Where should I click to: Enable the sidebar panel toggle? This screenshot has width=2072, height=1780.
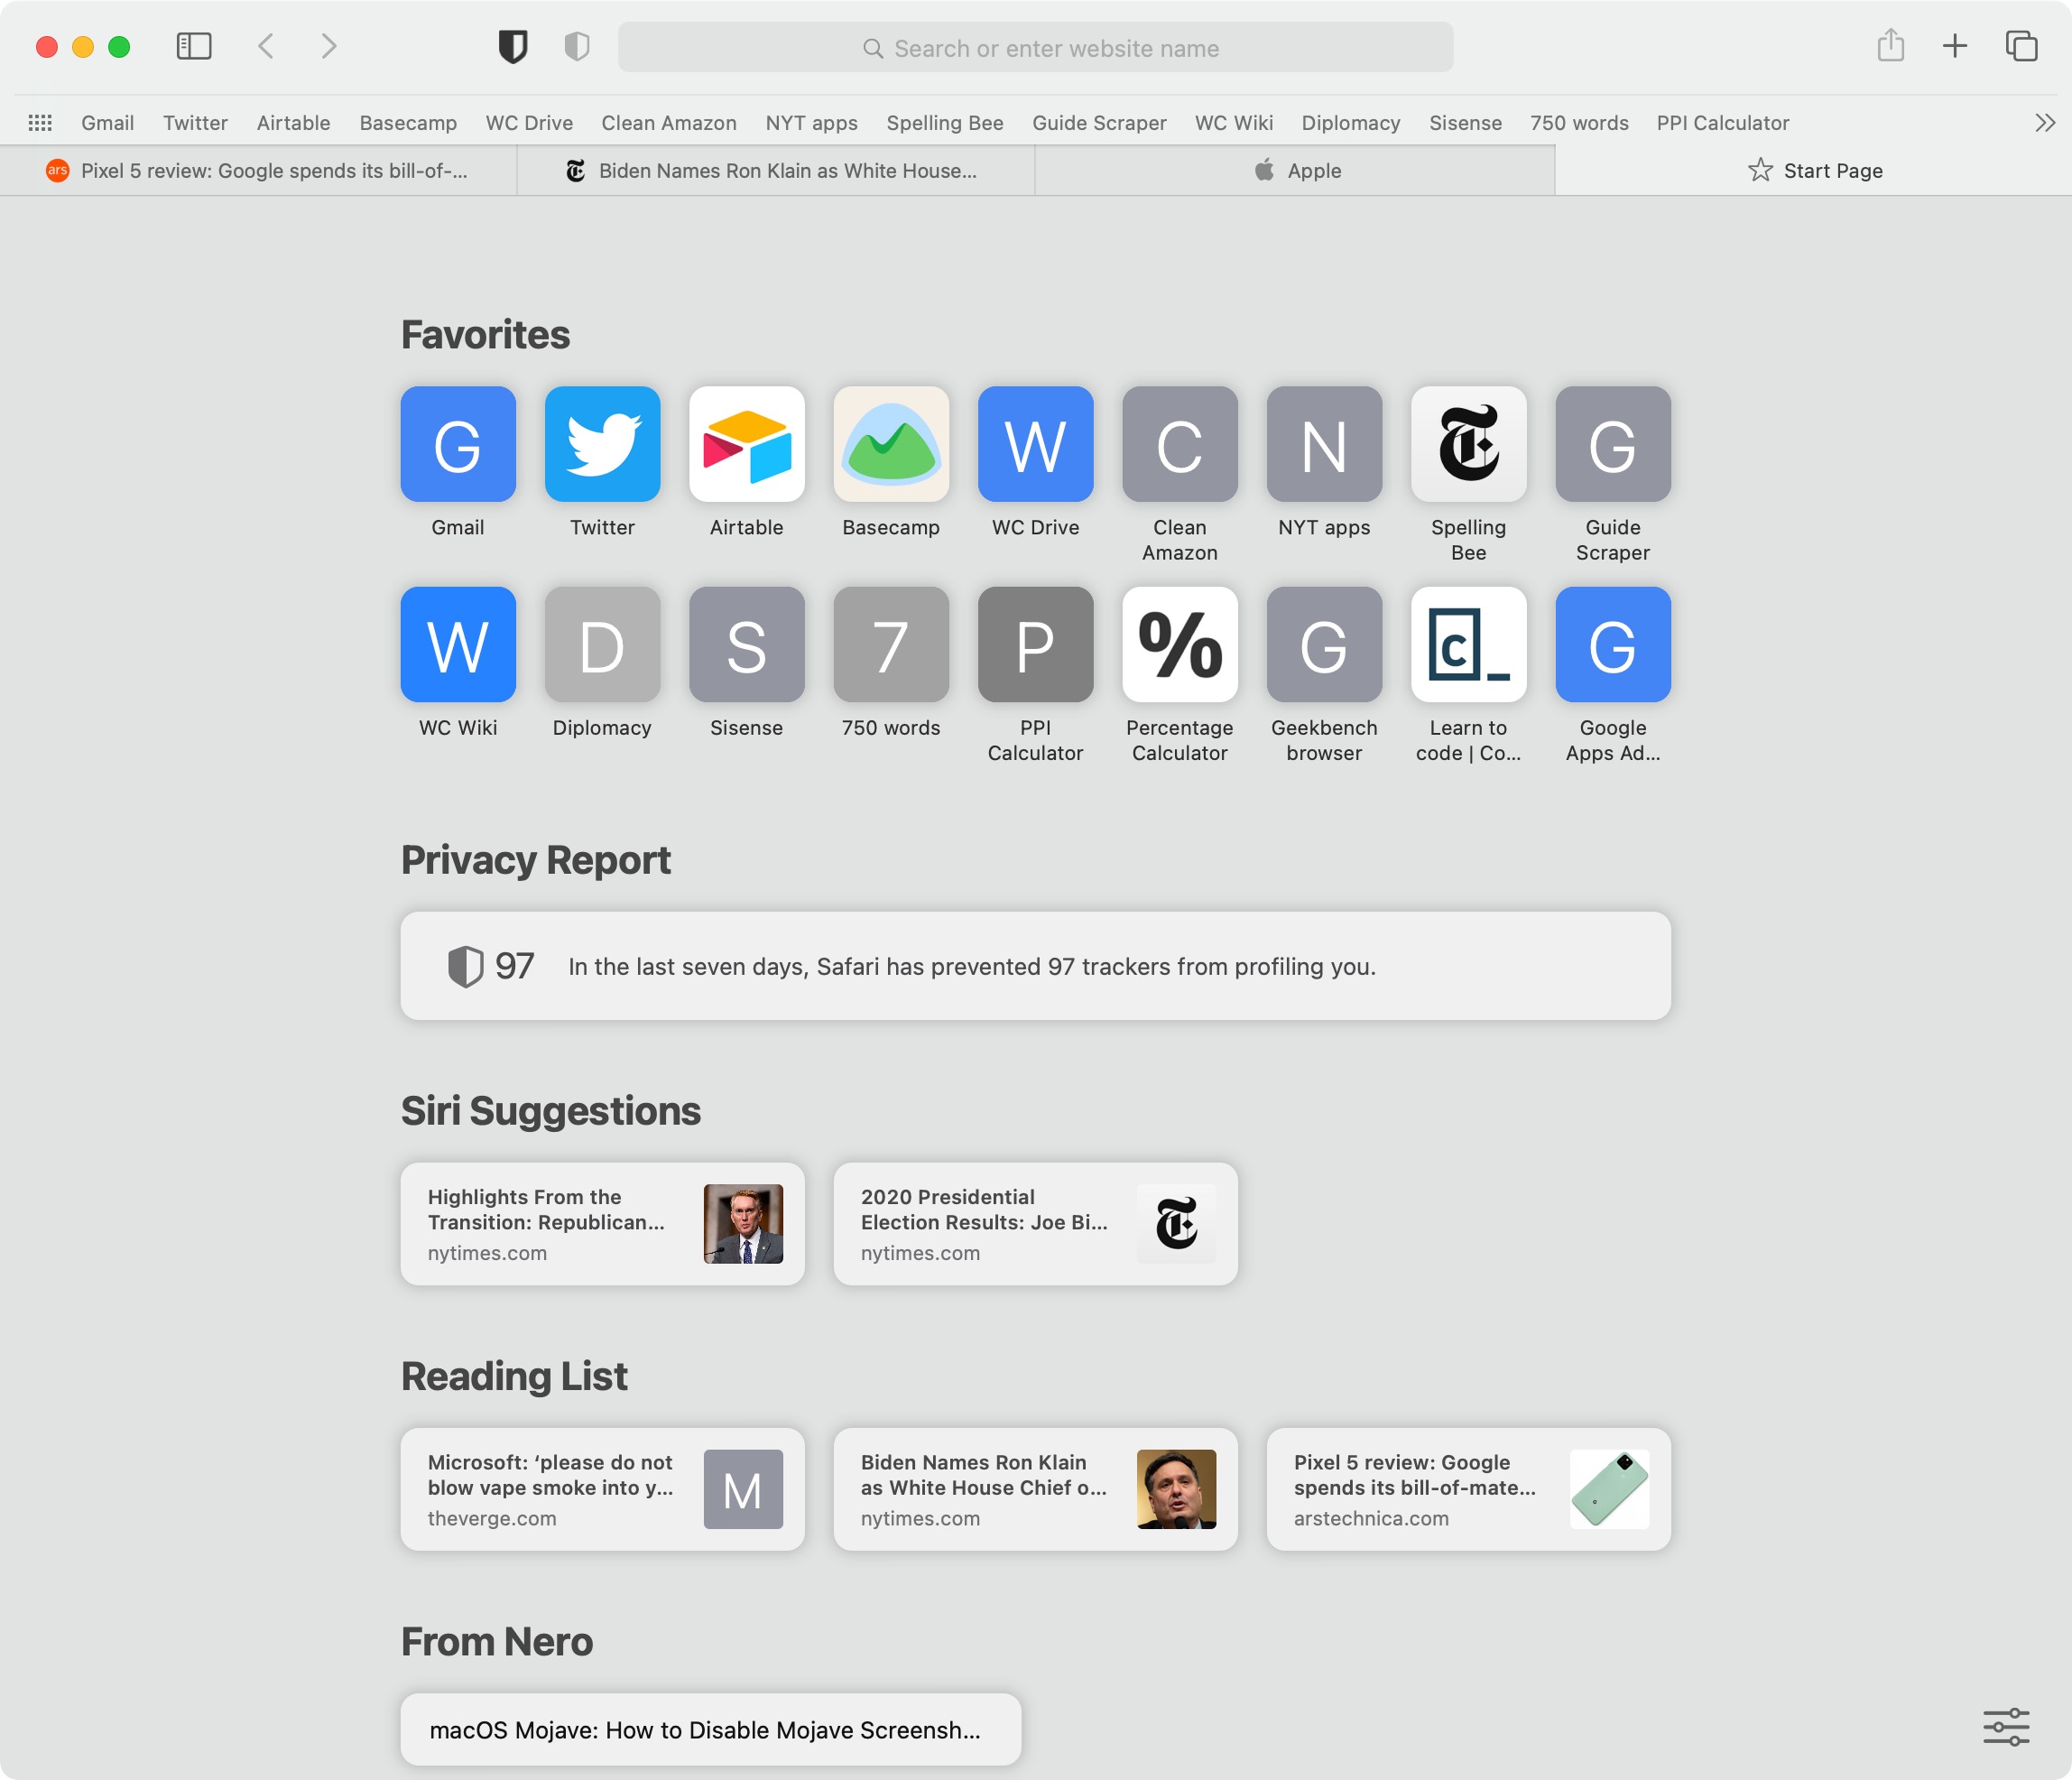tap(192, 48)
